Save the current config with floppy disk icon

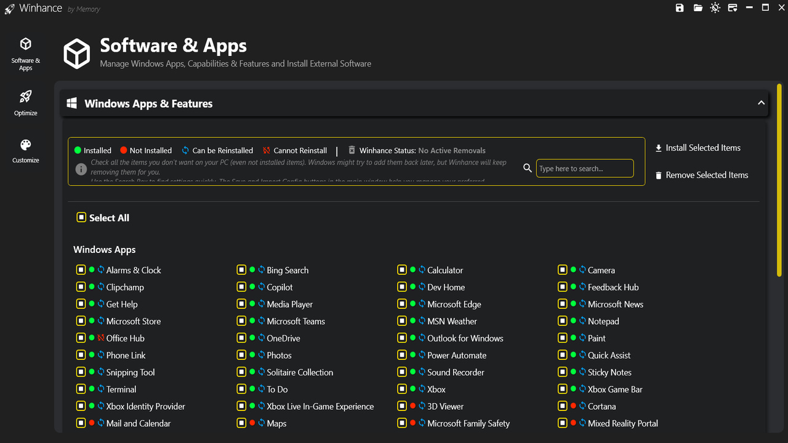pos(679,8)
